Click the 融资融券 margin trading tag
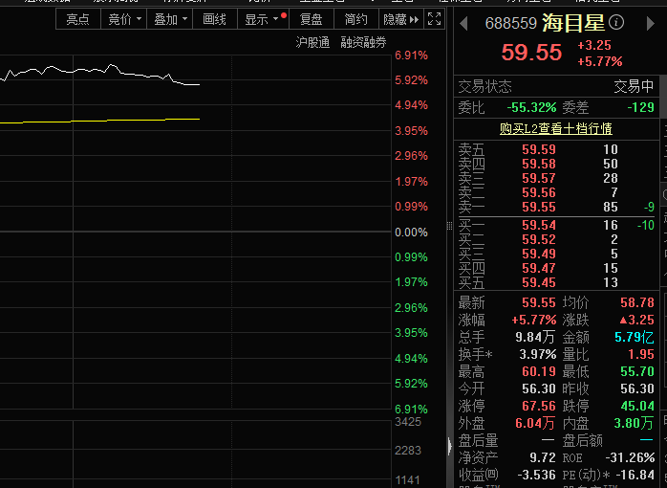Viewport: 667px width, 488px height. tap(364, 42)
